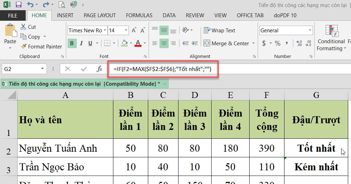Expand the Merge & Center options arrow

tap(253, 43)
